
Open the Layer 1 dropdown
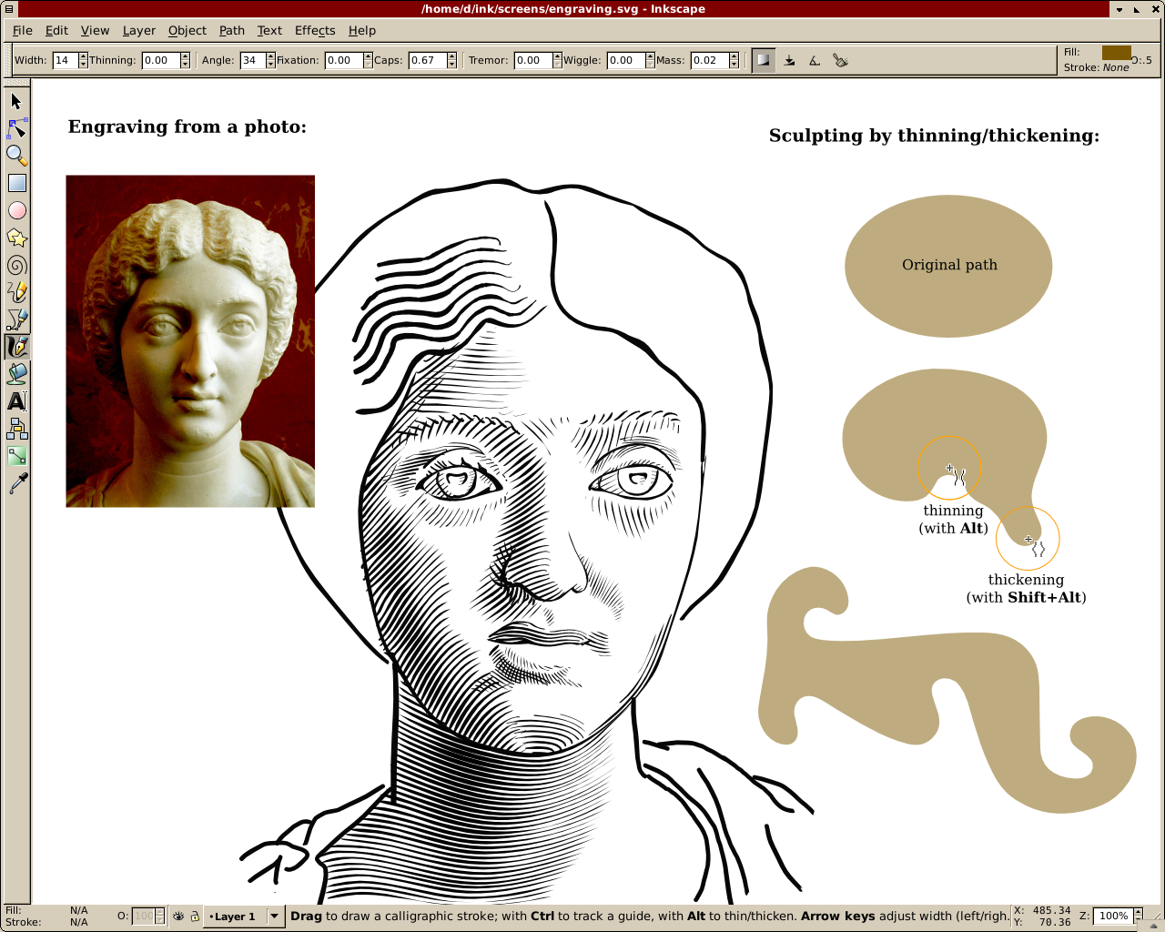(274, 917)
